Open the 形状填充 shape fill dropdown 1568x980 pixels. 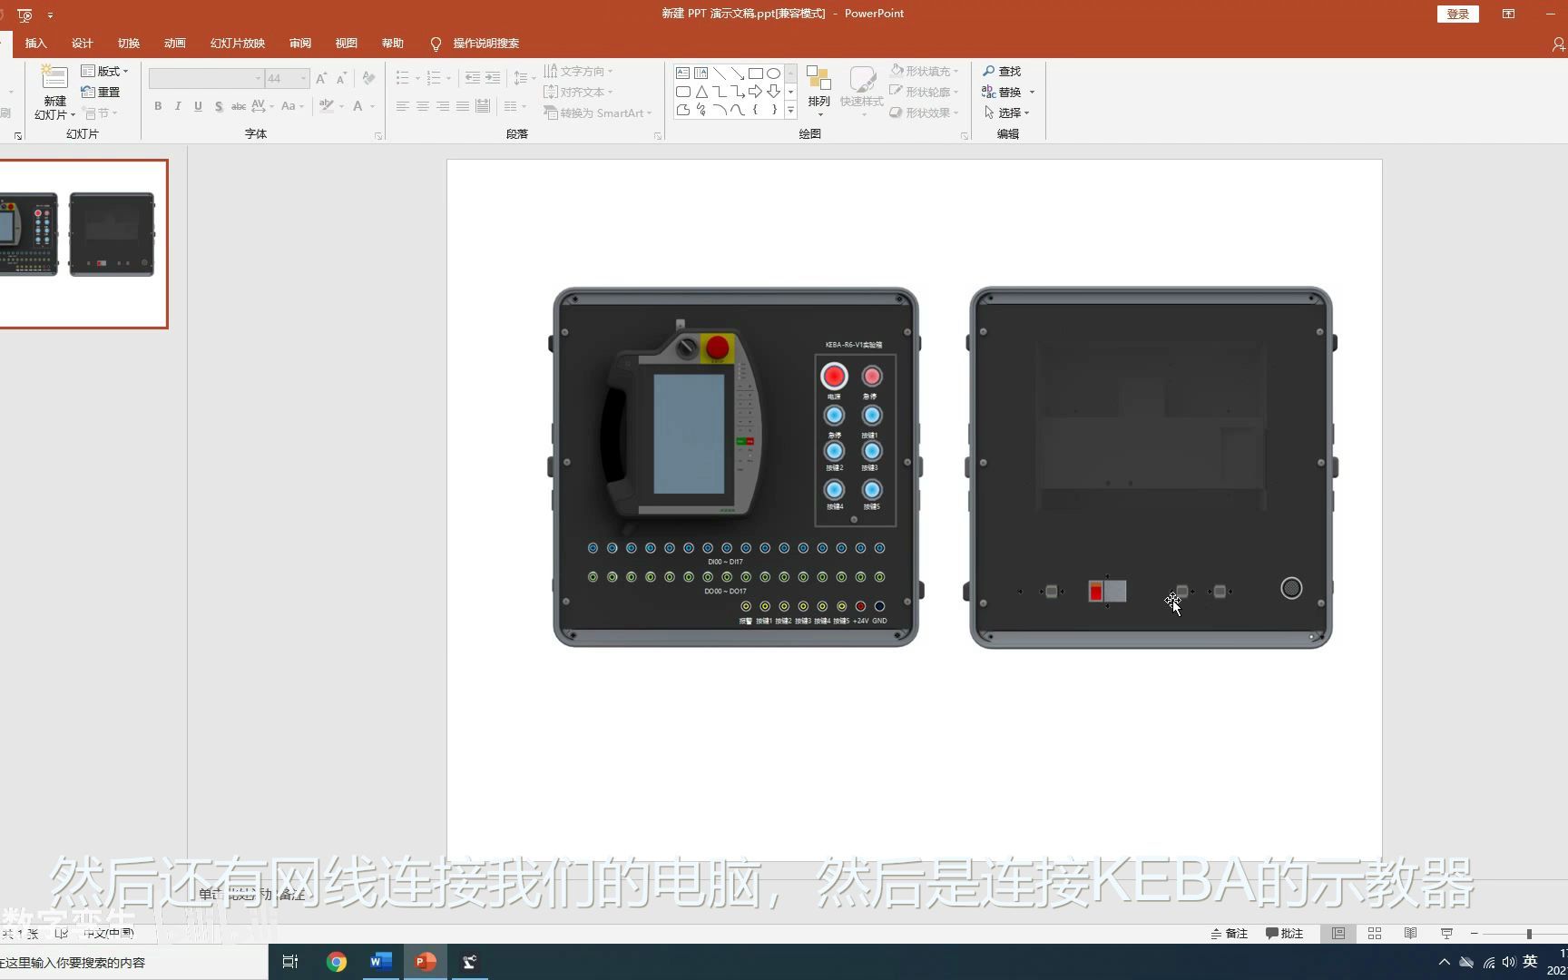click(924, 71)
